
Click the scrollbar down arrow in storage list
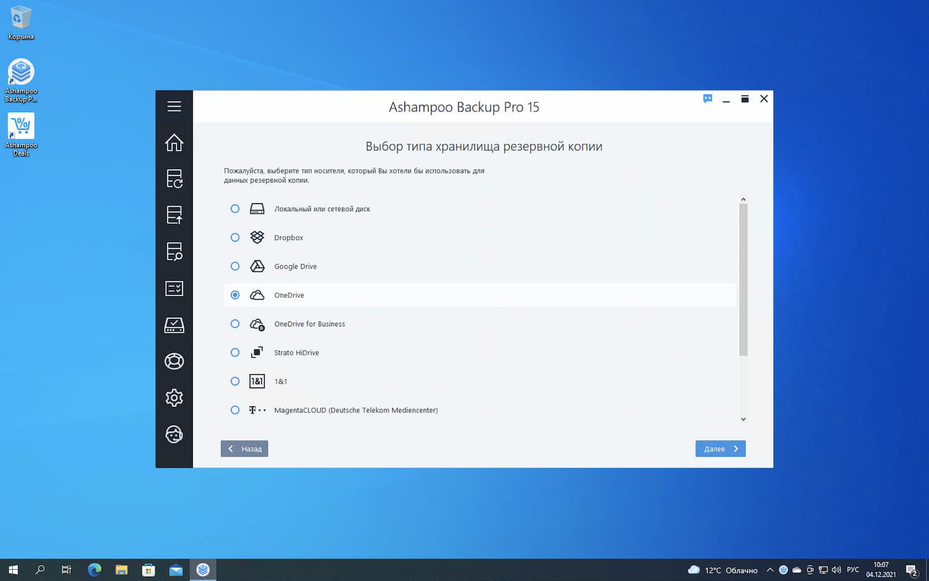coord(743,419)
